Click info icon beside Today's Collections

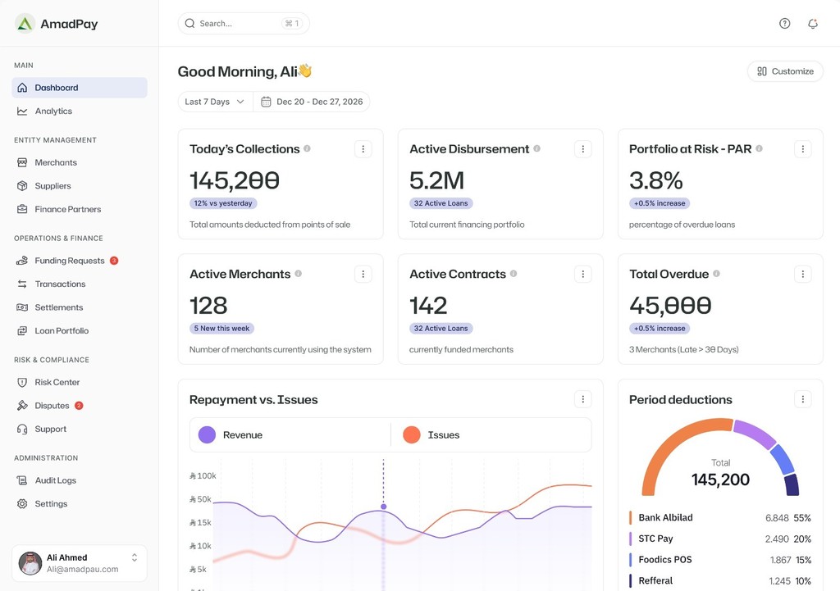307,148
